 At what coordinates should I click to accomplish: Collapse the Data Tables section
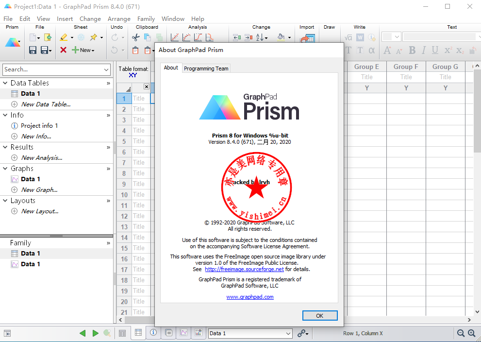click(5, 83)
